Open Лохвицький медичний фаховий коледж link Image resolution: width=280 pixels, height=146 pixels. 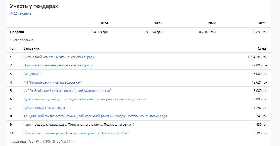click(x=95, y=116)
